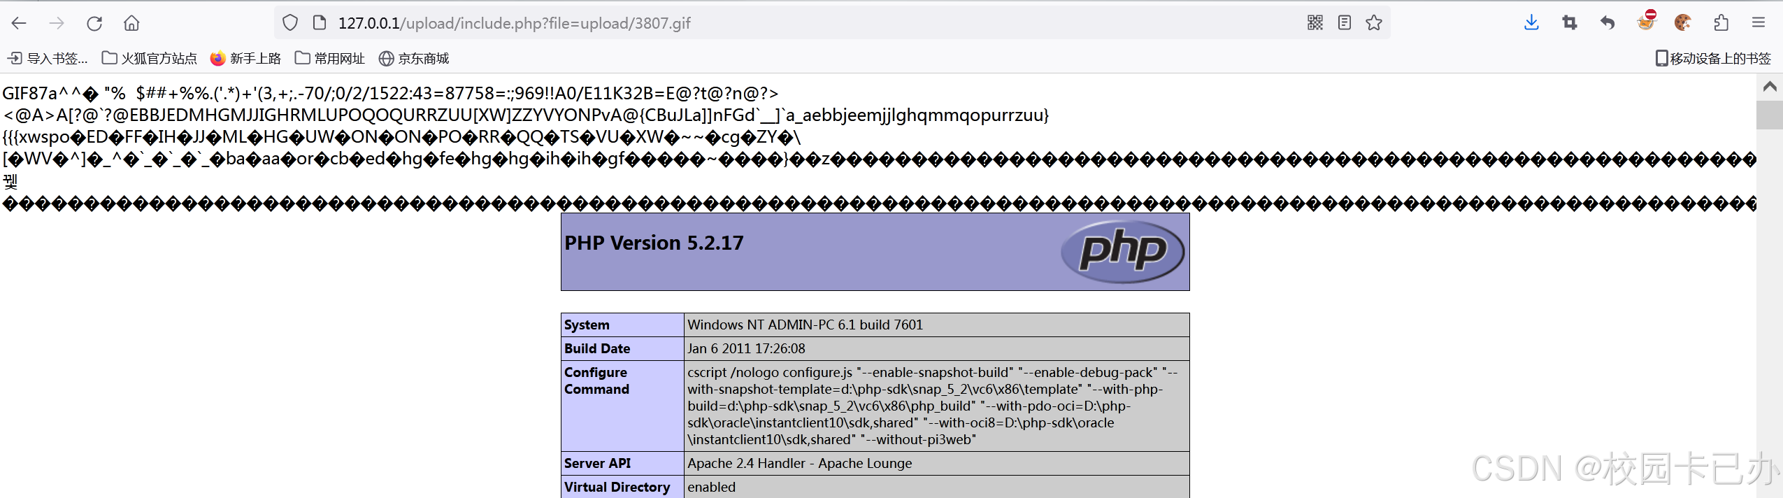Click the Apache 2.4 Handler value
1783x498 pixels.
click(799, 464)
